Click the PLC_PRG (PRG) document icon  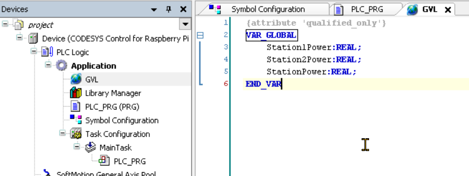[x=76, y=107]
